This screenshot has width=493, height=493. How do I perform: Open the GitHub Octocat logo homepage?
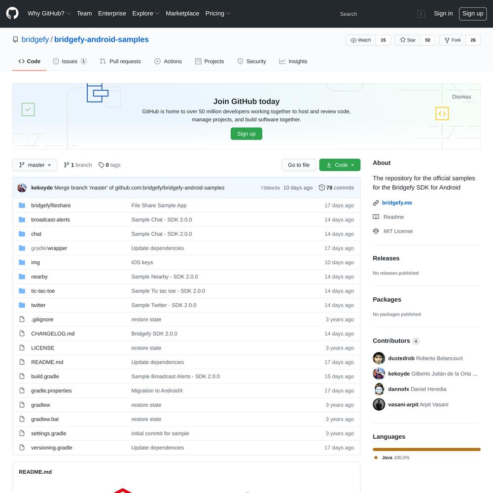click(x=12, y=13)
